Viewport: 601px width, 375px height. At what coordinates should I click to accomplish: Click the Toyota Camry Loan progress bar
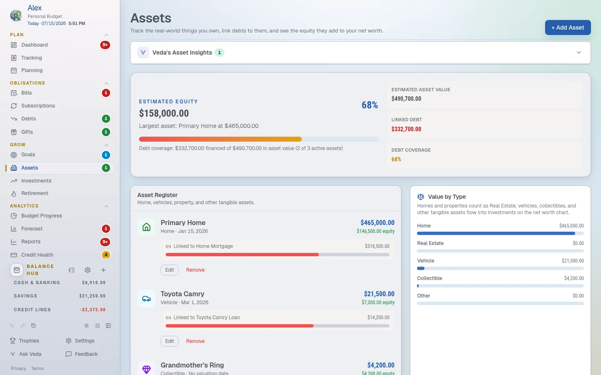278,326
